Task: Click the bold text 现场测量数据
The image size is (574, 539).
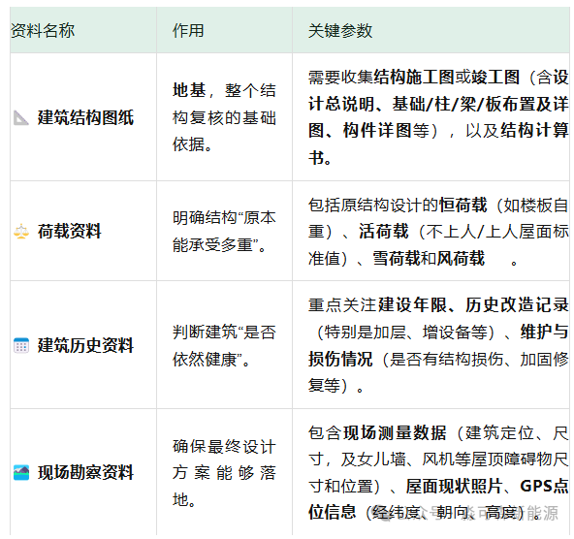Action: click(395, 432)
